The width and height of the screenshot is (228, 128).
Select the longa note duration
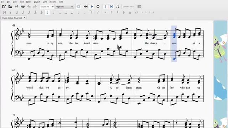click(x=72, y=13)
